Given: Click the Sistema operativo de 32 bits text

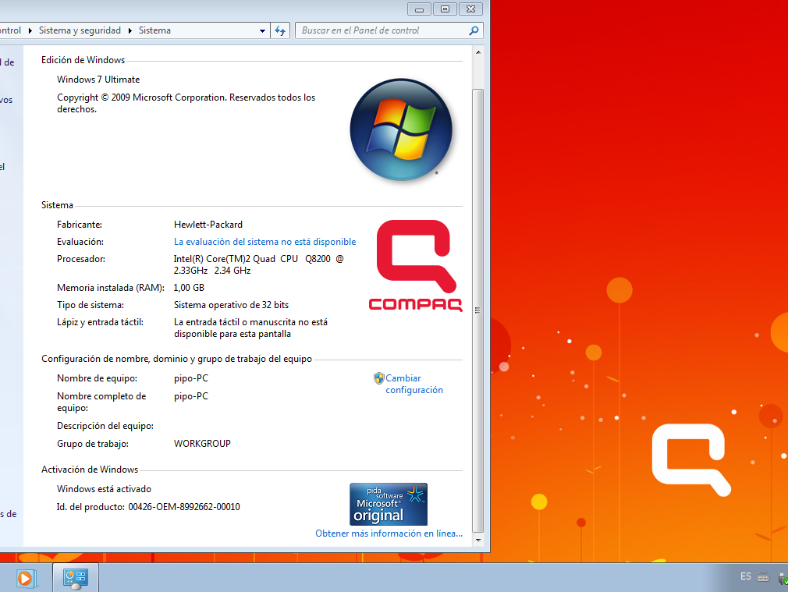Looking at the screenshot, I should 231,305.
